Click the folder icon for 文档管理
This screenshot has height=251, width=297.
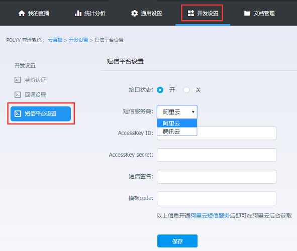(247, 13)
